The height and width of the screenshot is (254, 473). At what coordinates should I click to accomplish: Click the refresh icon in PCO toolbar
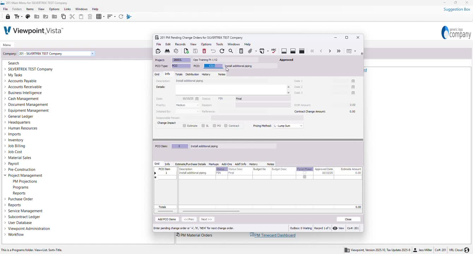(x=222, y=51)
